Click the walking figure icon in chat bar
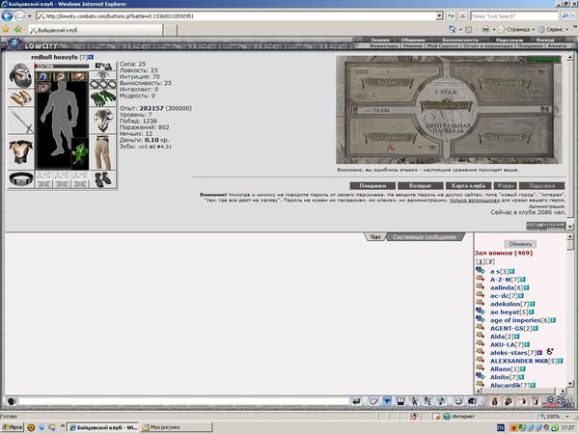The height and width of the screenshot is (434, 579). point(414,401)
